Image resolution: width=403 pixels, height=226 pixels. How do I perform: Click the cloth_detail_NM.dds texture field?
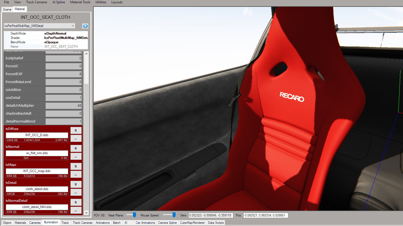[x=37, y=207]
